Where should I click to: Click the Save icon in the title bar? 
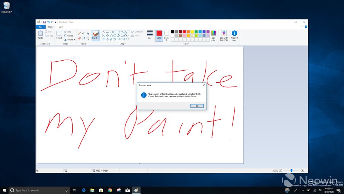pos(44,22)
